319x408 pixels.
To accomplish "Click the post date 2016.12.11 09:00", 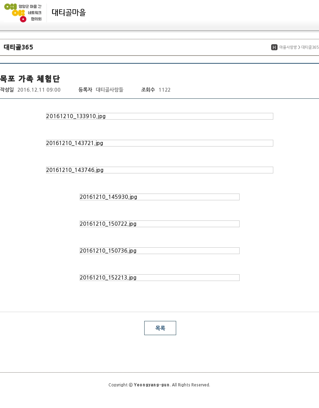I will (x=39, y=90).
